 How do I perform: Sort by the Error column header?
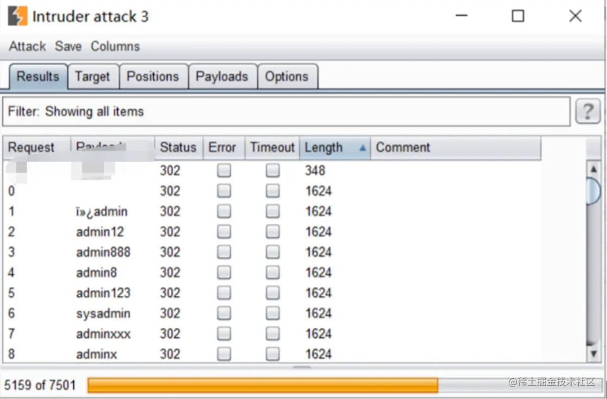[223, 148]
